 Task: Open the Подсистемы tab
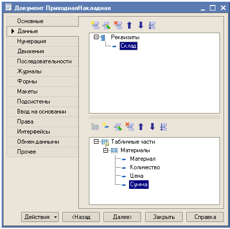43,101
